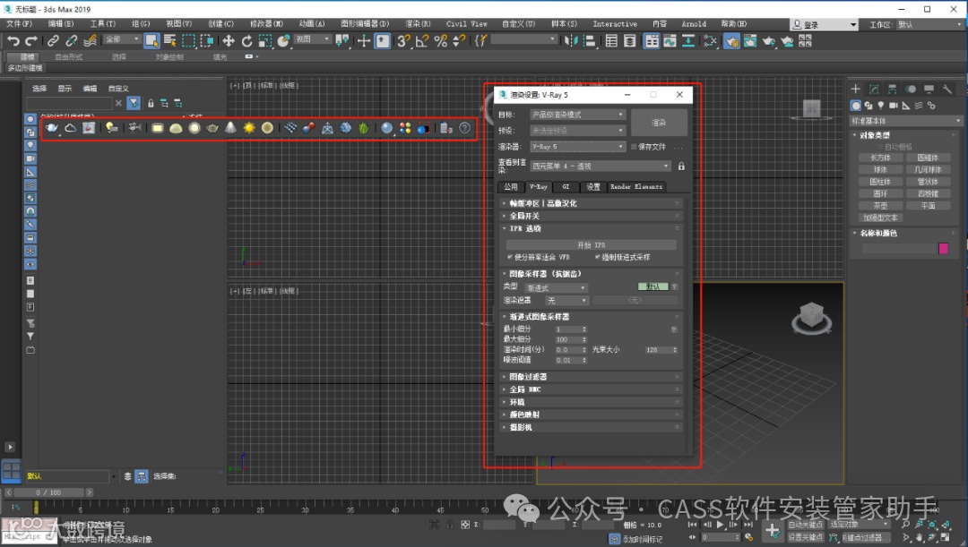Click the 最大细分 value field

(567, 339)
